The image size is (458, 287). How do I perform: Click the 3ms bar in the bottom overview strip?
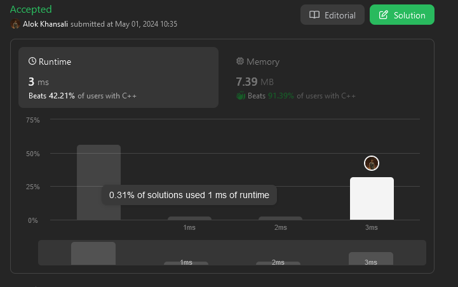pyautogui.click(x=371, y=258)
